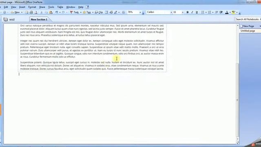The image size is (261, 147).
Task: Click the page scrollbar down arrow
Action: (237, 139)
